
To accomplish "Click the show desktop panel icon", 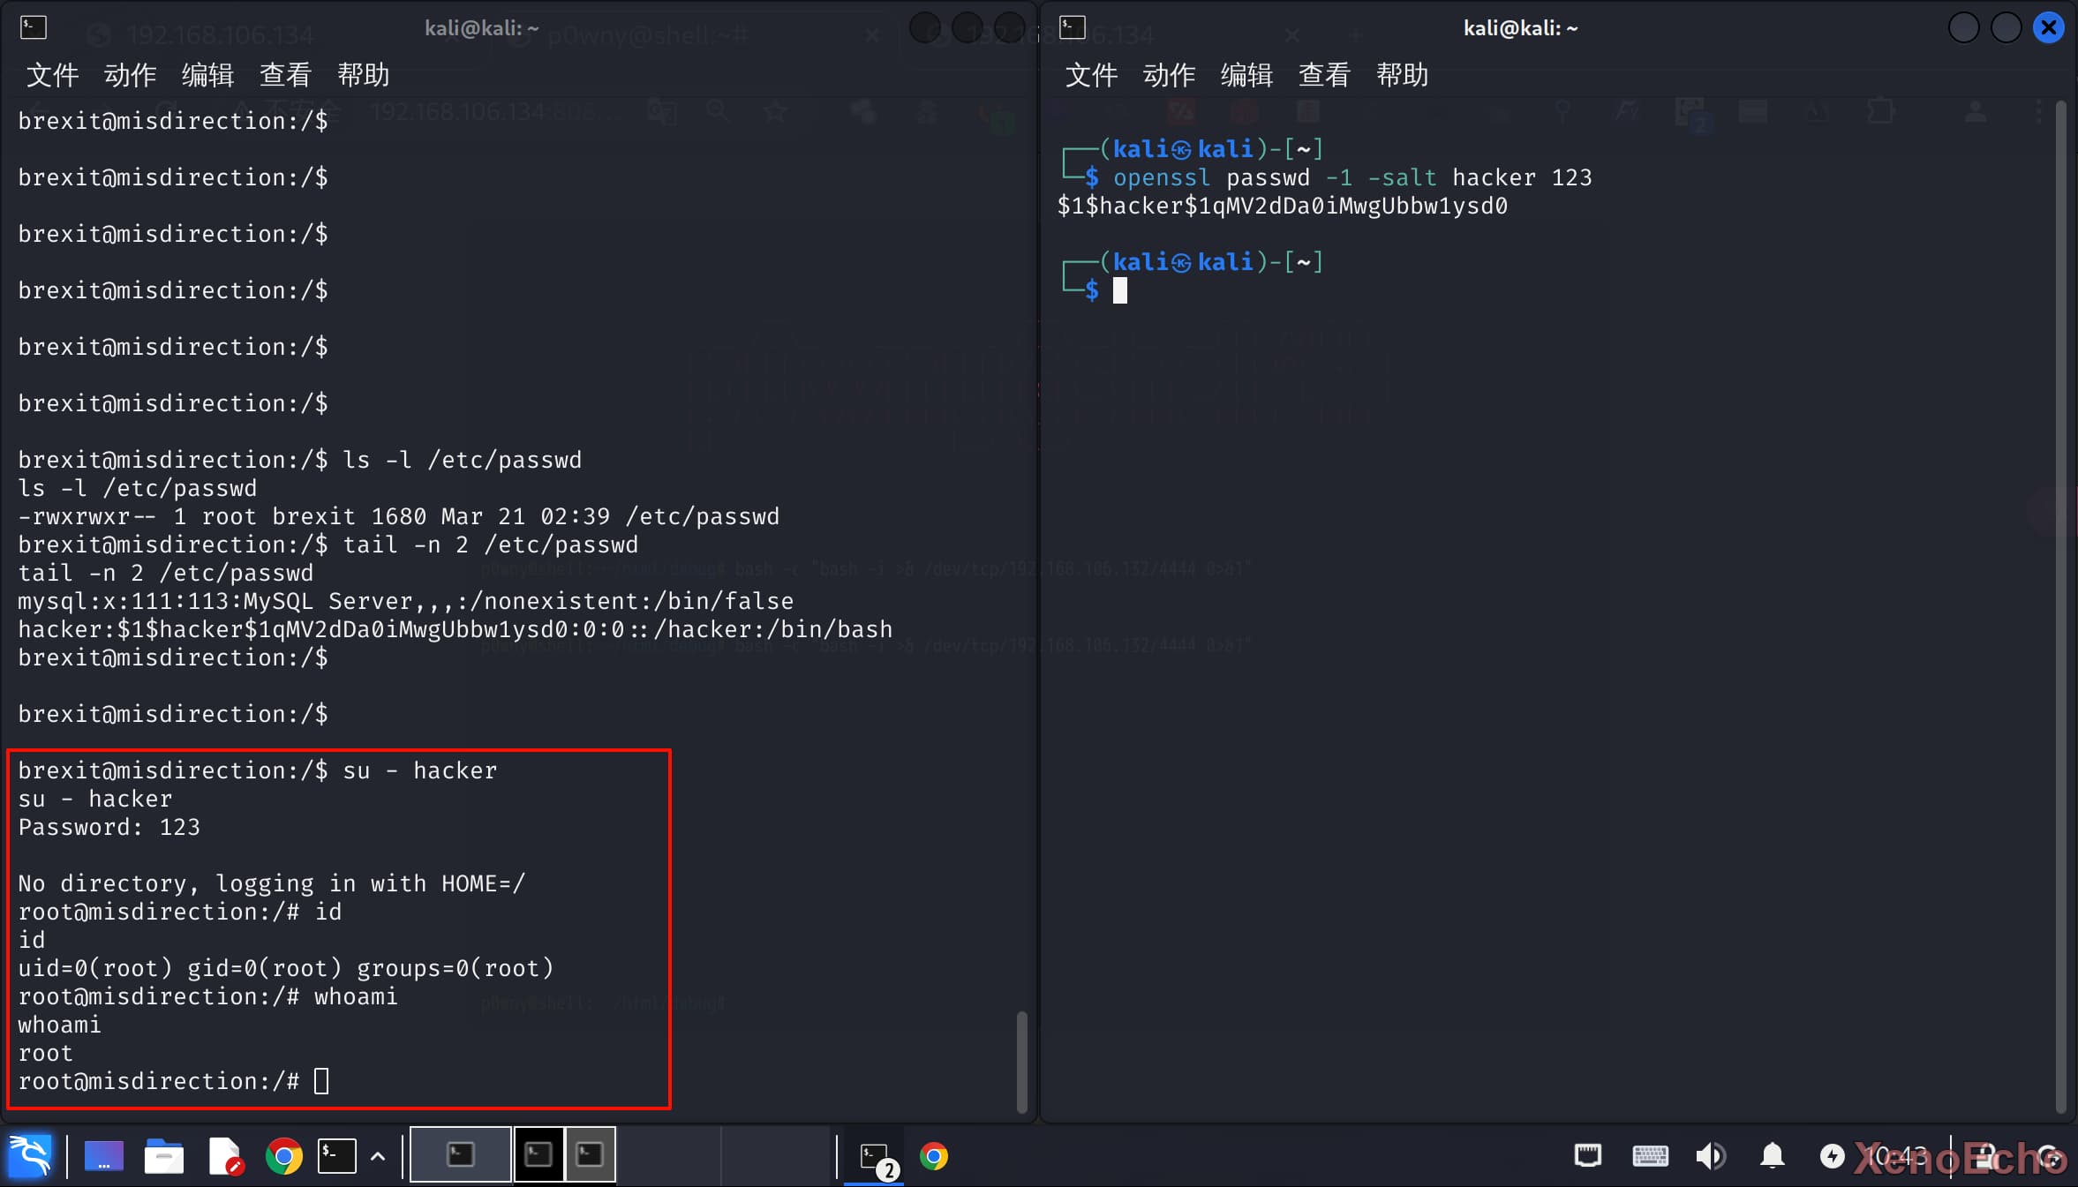I will coord(103,1156).
